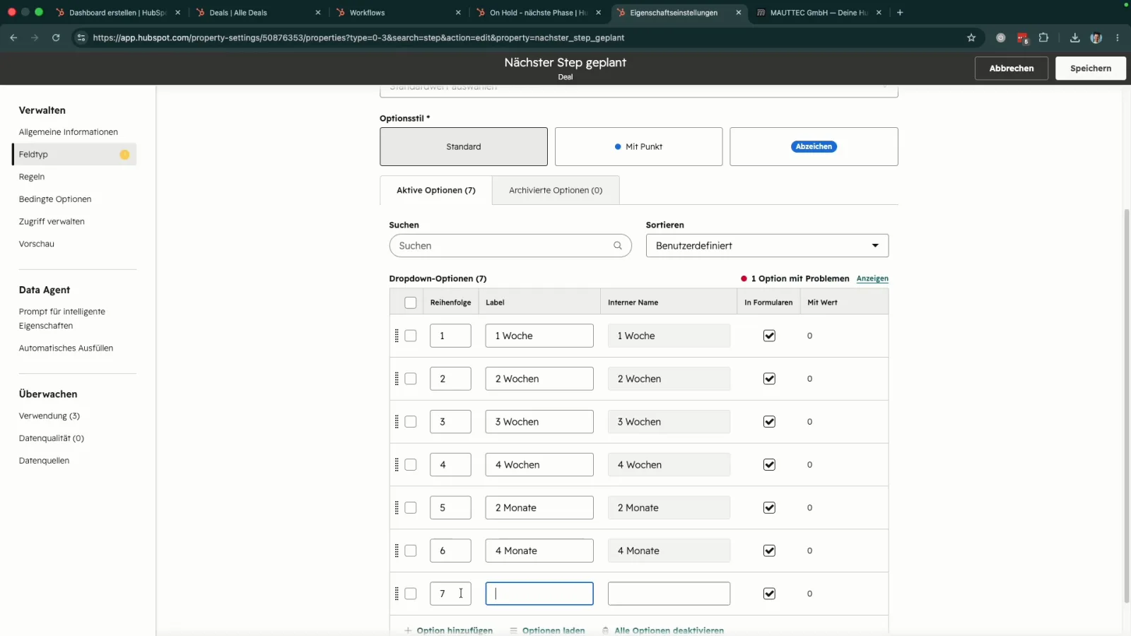Click plus icon for Option hinzufügen
This screenshot has width=1131, height=636.
point(408,630)
